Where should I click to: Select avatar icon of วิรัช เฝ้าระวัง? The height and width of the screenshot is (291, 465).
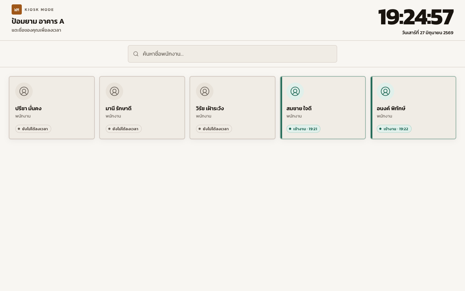tap(205, 91)
